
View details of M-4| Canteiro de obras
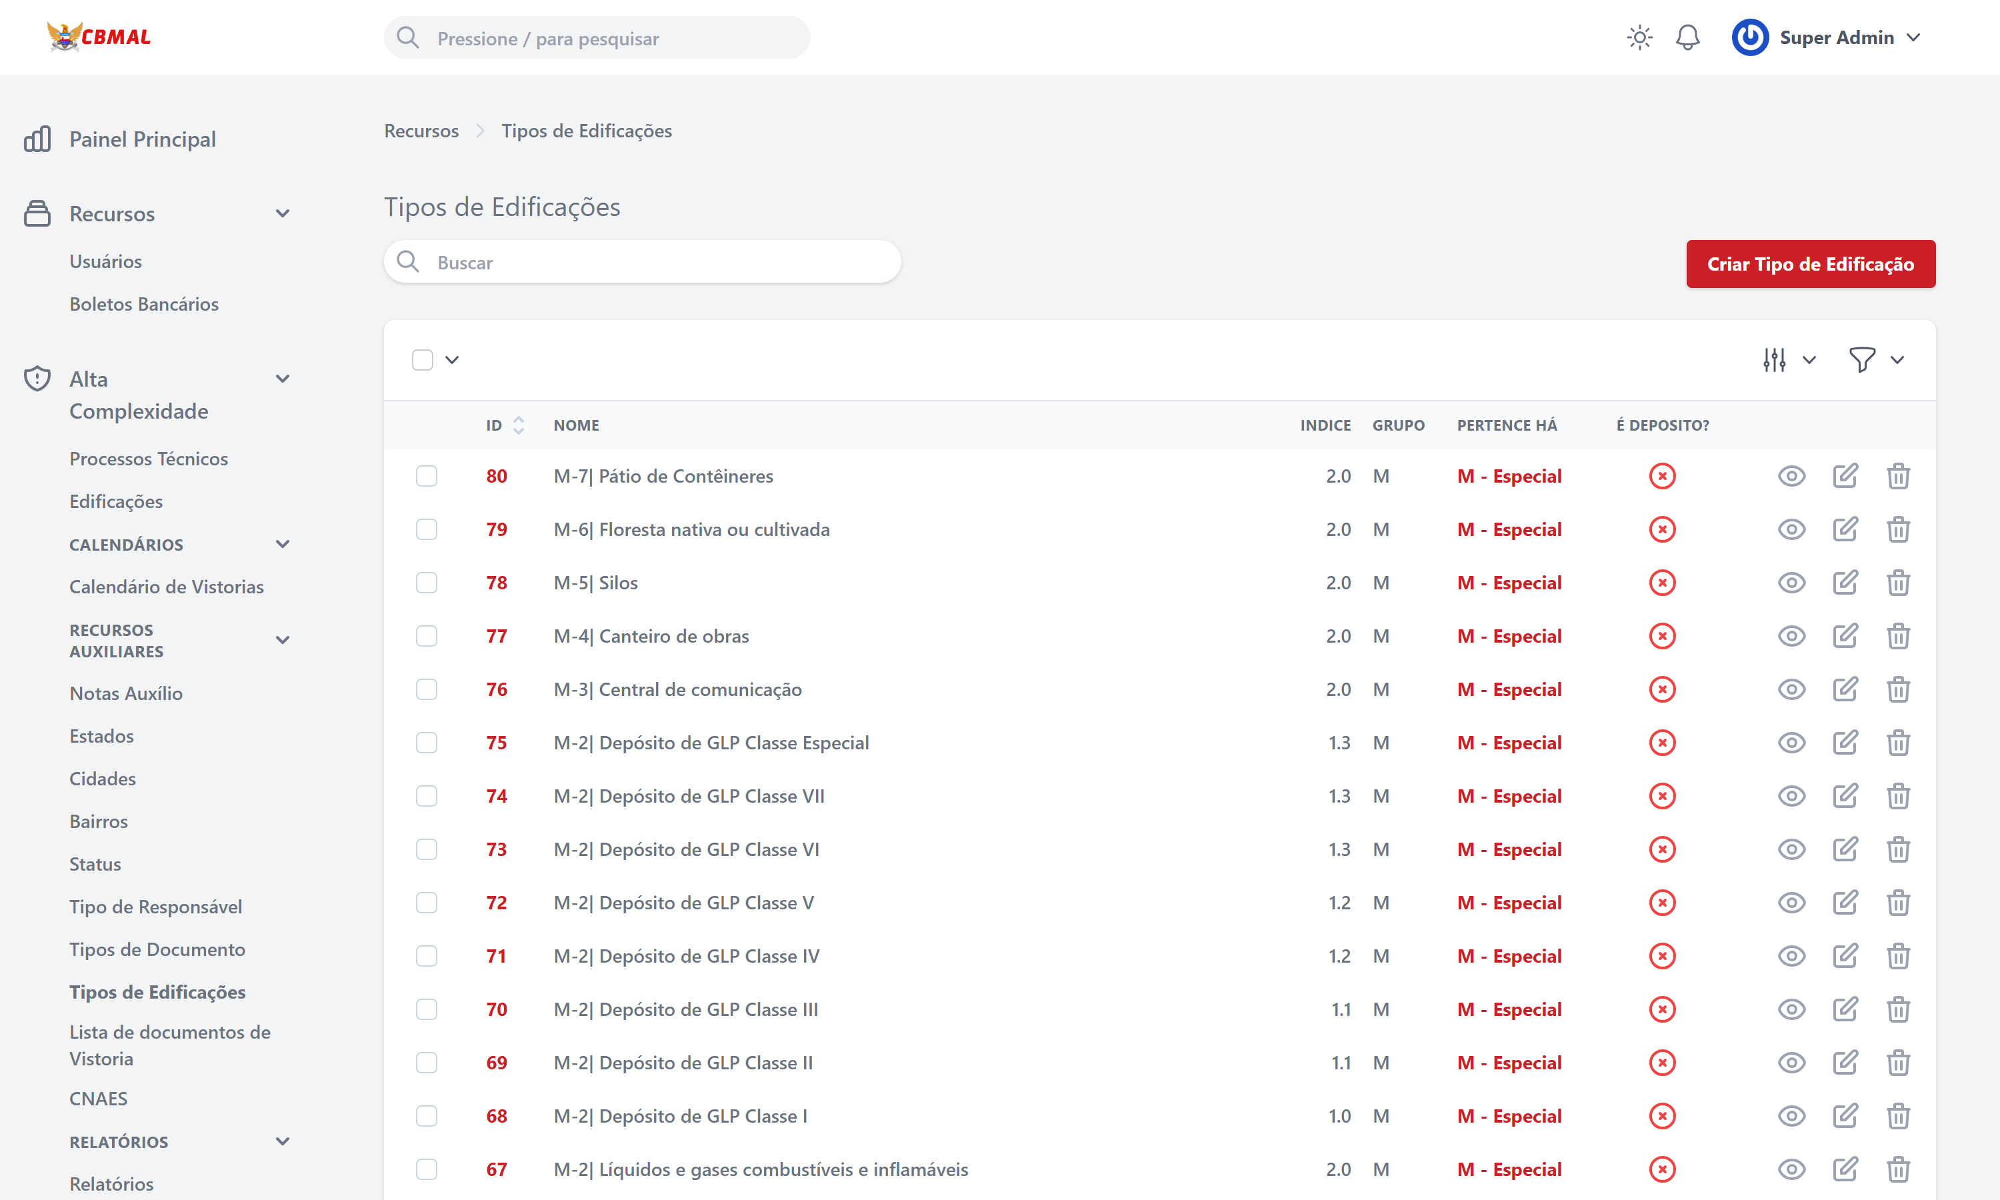pos(1791,637)
